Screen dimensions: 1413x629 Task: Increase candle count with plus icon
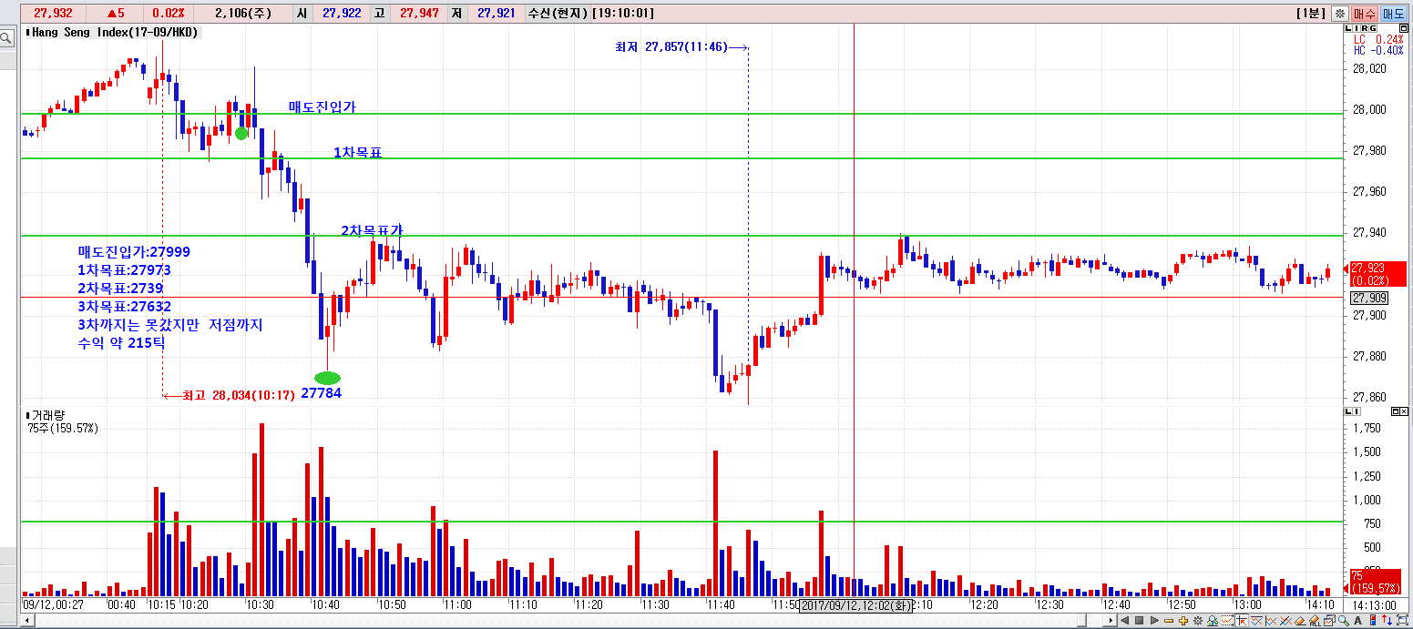pyautogui.click(x=1183, y=620)
